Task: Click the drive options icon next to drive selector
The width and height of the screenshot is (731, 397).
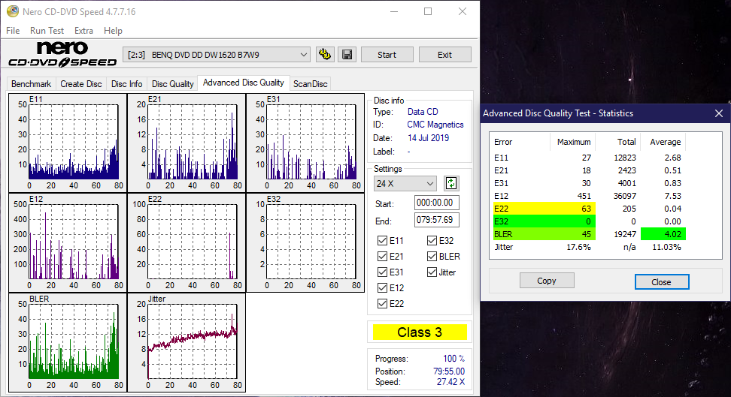Action: pos(324,55)
